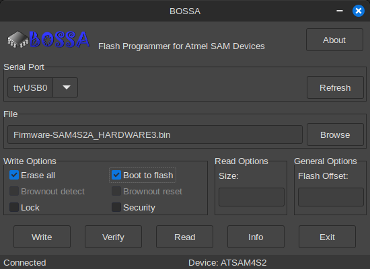Click the read Size input field
The width and height of the screenshot is (370, 269).
pos(252,197)
